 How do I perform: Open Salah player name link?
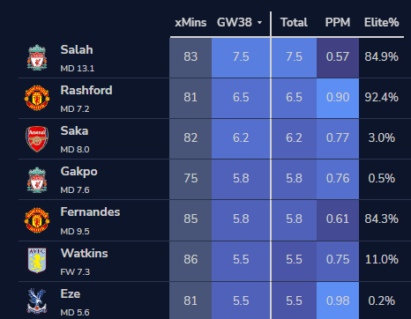tap(77, 49)
